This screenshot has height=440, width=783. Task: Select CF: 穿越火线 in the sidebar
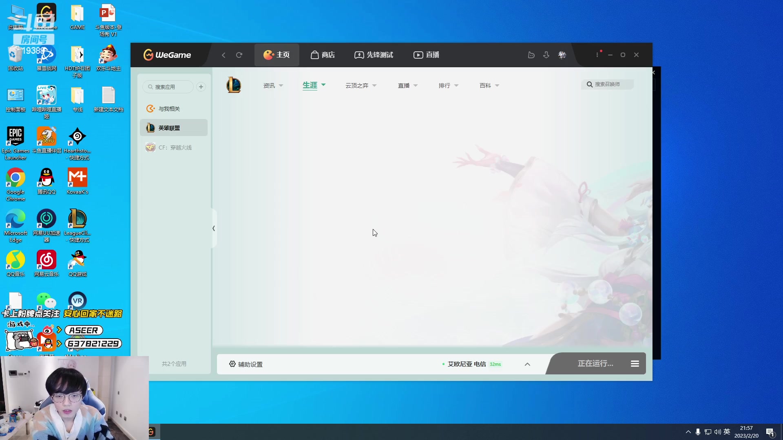click(x=173, y=147)
